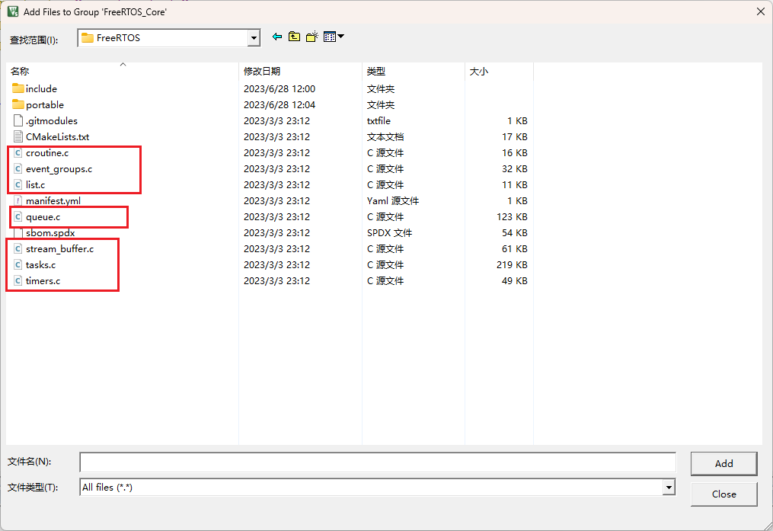The height and width of the screenshot is (531, 773).
Task: Select sbom.spdx file name
Action: (50, 232)
